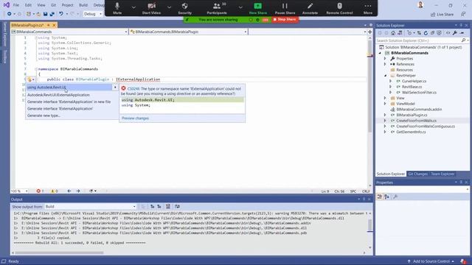Open Zoom Participants panel
Screen dimensions: 472x265
tap(217, 8)
